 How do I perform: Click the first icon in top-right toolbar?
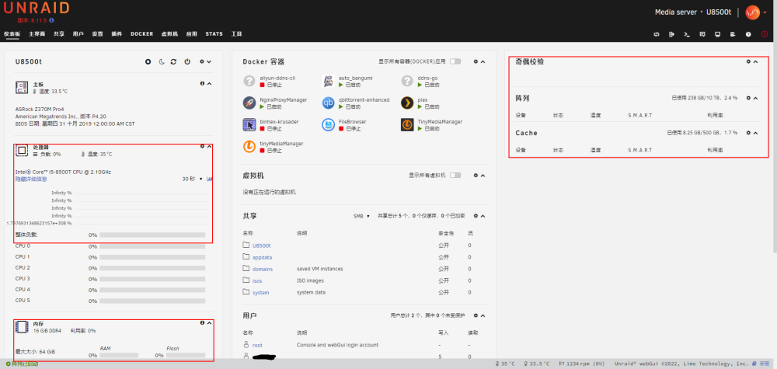pos(656,34)
